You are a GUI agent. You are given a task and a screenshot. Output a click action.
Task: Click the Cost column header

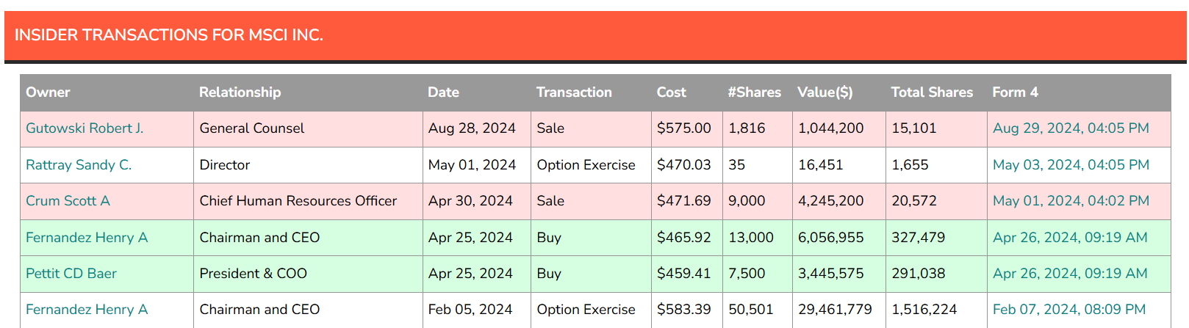pyautogui.click(x=671, y=92)
